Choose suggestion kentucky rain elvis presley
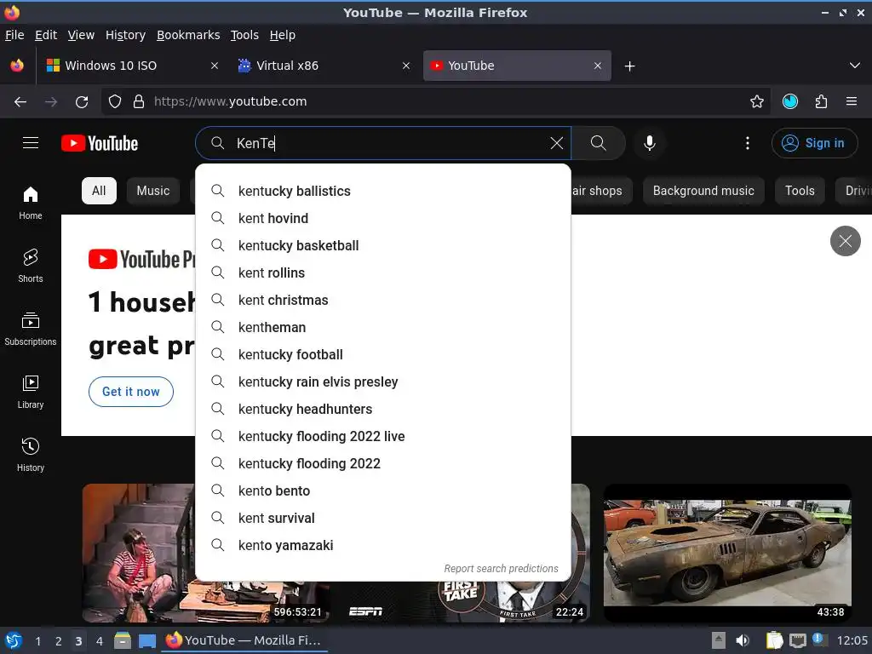The image size is (872, 654). click(x=383, y=381)
